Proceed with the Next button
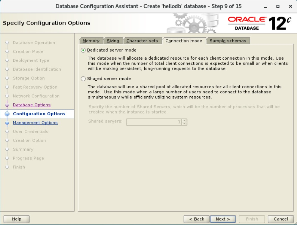Viewport: 297px width, 225px height. 223,219
